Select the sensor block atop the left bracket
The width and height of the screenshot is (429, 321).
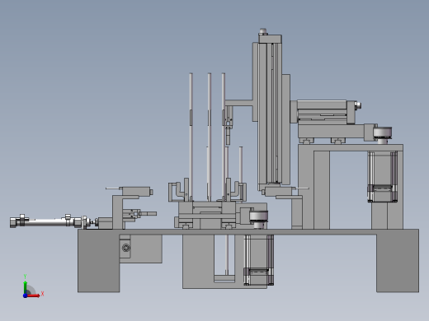[136, 191]
